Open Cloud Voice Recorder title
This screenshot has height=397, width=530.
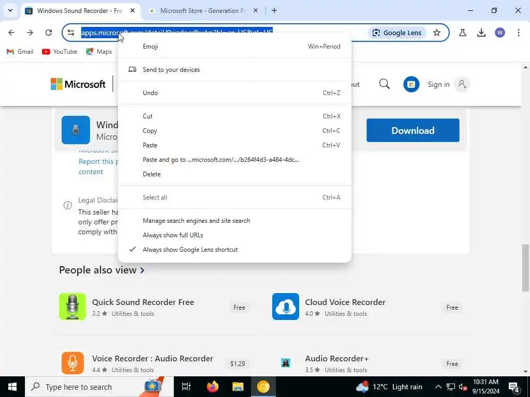coord(345,302)
